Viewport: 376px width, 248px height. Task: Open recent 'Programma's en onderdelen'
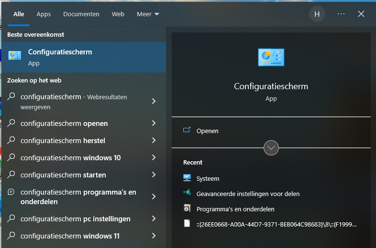tap(235, 209)
